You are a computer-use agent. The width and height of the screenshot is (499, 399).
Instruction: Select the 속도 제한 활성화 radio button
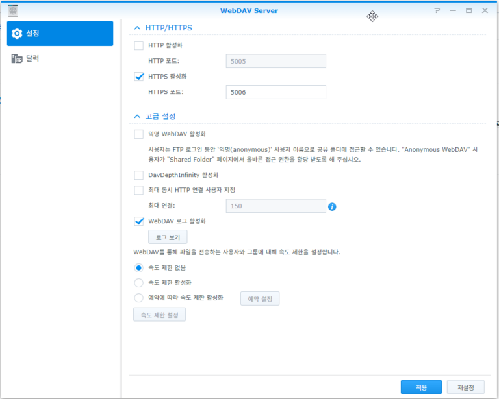138,283
